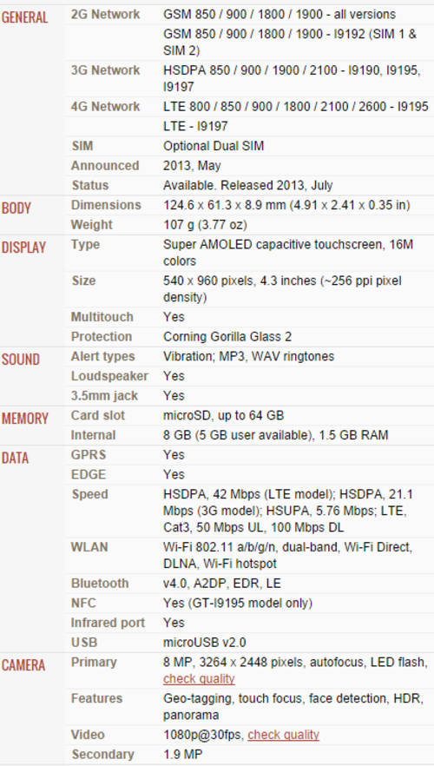This screenshot has width=434, height=766.
Task: Select the GENERAL section heading
Action: click(x=24, y=17)
